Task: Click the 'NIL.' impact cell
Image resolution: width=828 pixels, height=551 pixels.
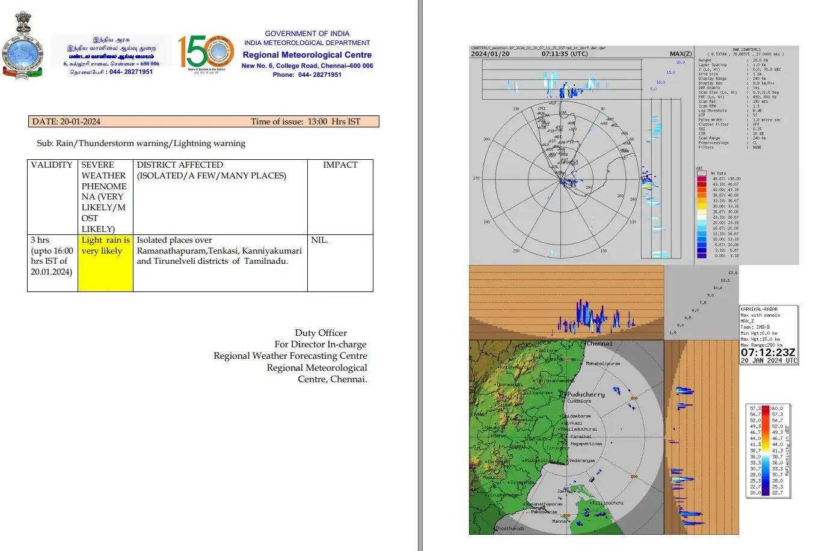Action: point(319,240)
